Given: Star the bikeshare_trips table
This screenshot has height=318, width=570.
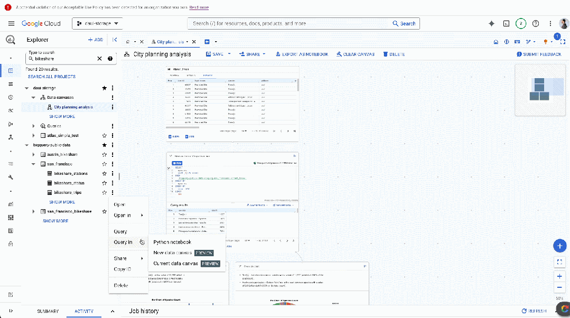Looking at the screenshot, I should [x=104, y=193].
